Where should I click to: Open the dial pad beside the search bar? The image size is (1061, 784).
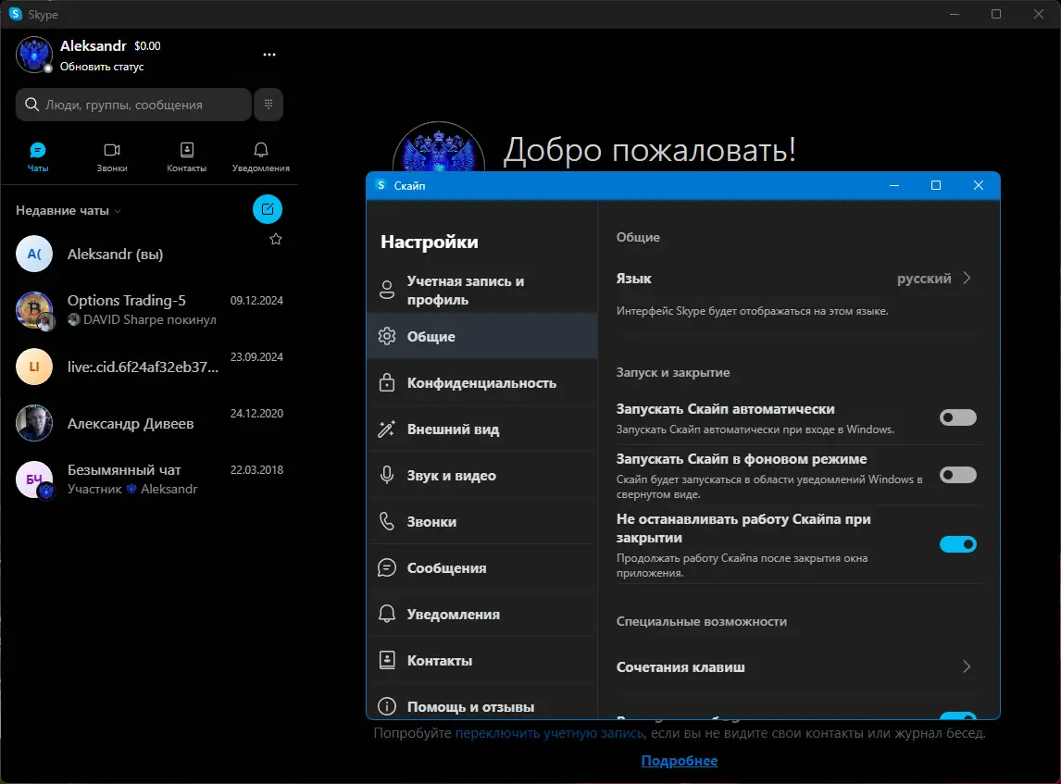tap(268, 104)
